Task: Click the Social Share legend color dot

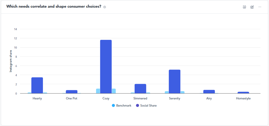Action: point(137,106)
